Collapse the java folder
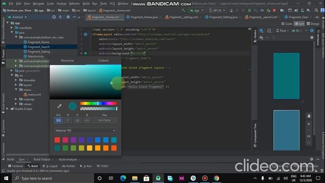The width and height of the screenshot is (325, 183). coord(12,33)
